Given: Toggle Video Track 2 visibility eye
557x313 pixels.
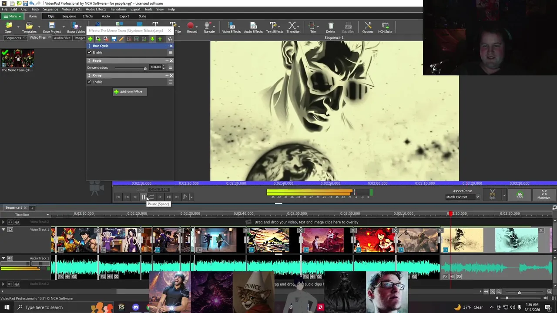Looking at the screenshot, I should point(10,222).
